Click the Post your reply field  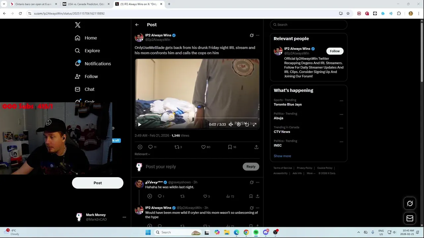tap(192, 167)
